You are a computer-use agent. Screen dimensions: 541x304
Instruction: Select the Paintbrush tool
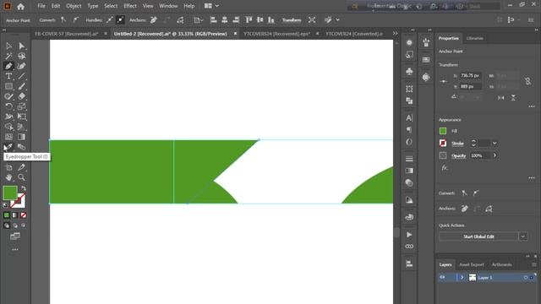click(21, 86)
